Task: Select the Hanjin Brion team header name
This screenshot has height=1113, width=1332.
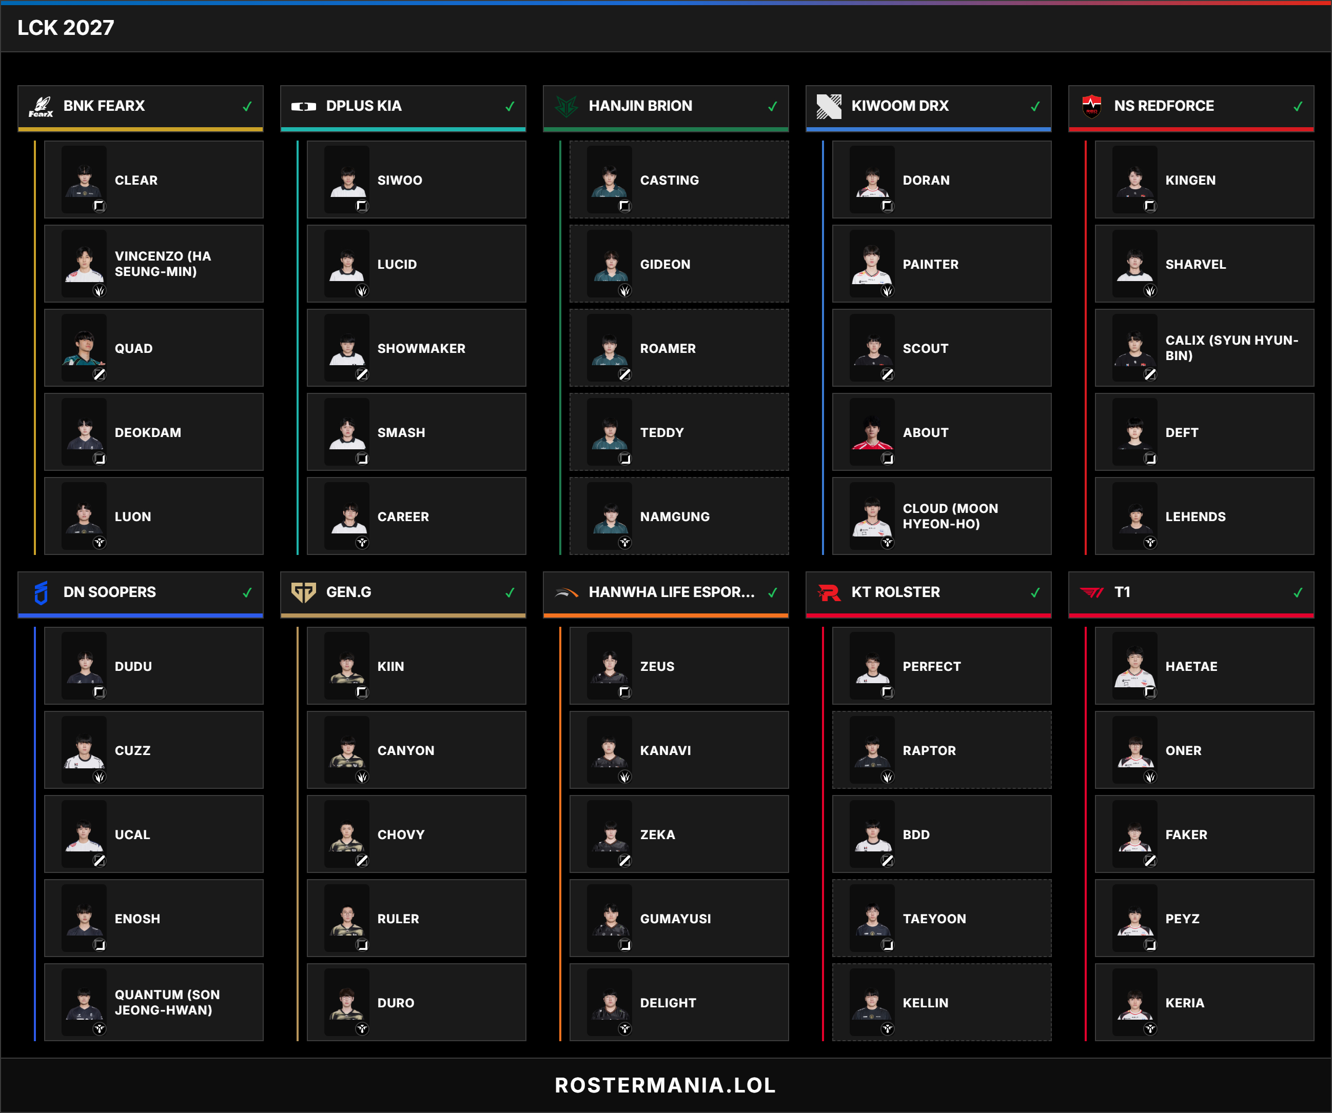Action: tap(640, 106)
